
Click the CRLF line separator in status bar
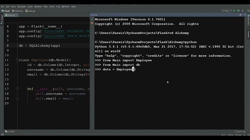click(230, 135)
